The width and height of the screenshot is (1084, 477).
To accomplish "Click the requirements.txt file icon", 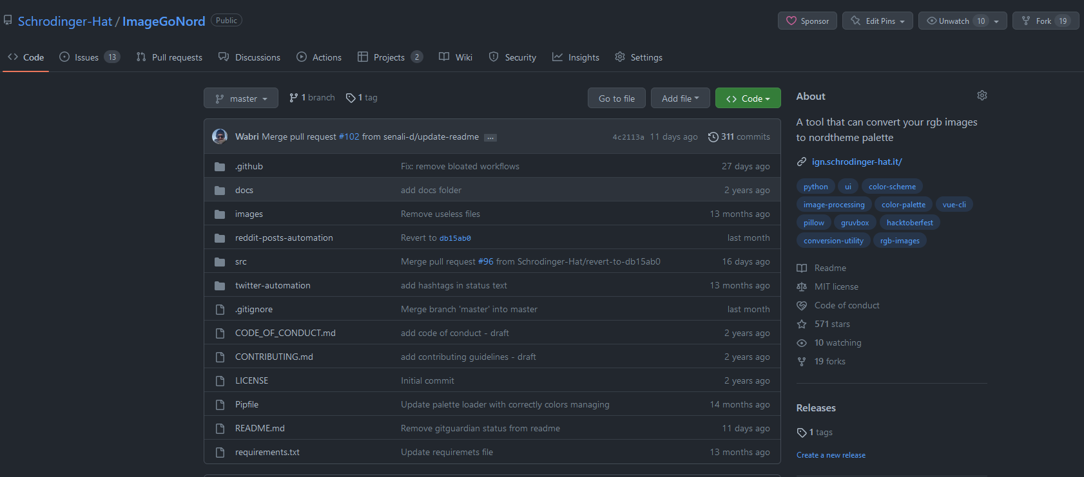I will 220,453.
